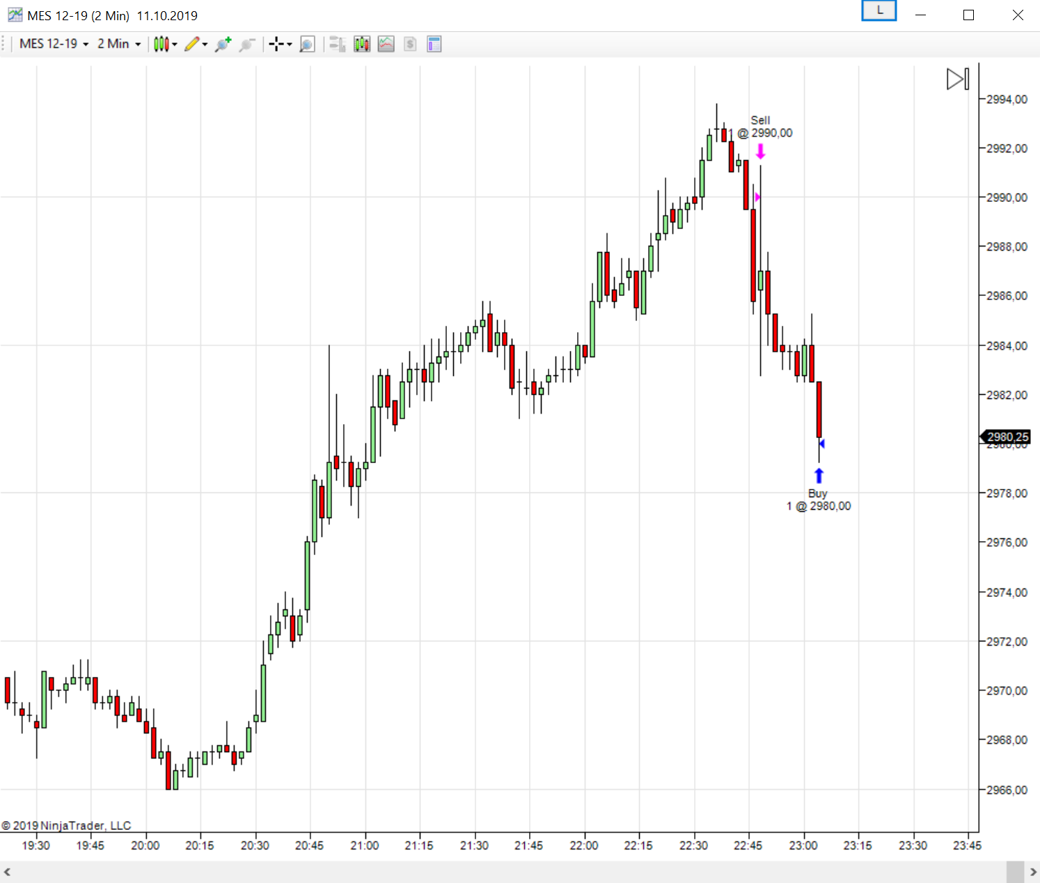Click the 2972,00 price axis label
1040x883 pixels.
tap(1007, 641)
